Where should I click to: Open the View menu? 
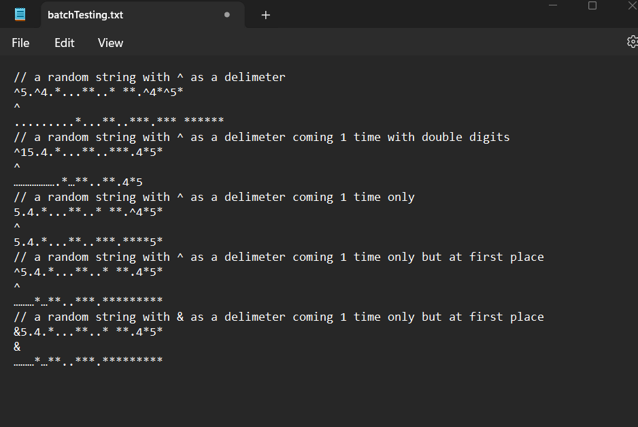[110, 43]
